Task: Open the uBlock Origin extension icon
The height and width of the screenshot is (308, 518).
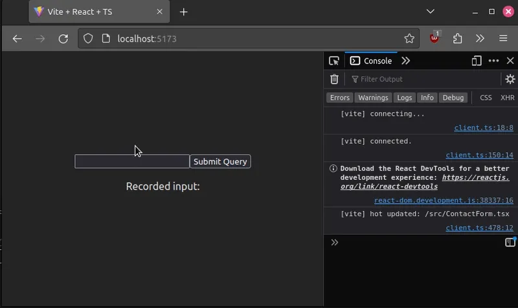Action: point(434,38)
